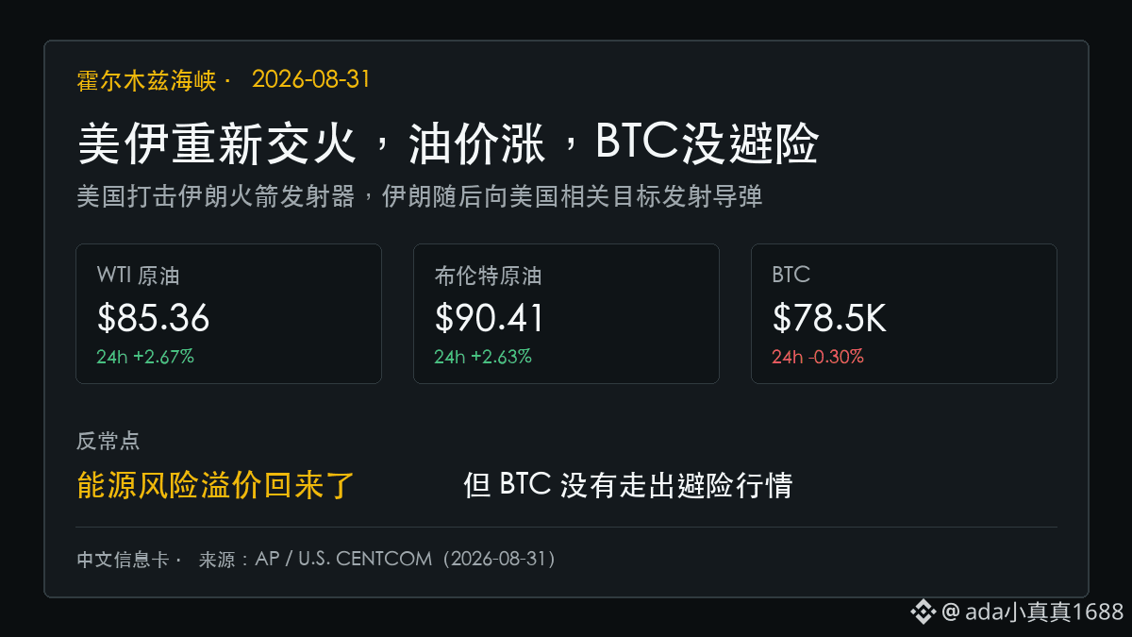1132x637 pixels.
Task: Click the yellow text 能源风险溢价回来了
Action: tap(216, 485)
